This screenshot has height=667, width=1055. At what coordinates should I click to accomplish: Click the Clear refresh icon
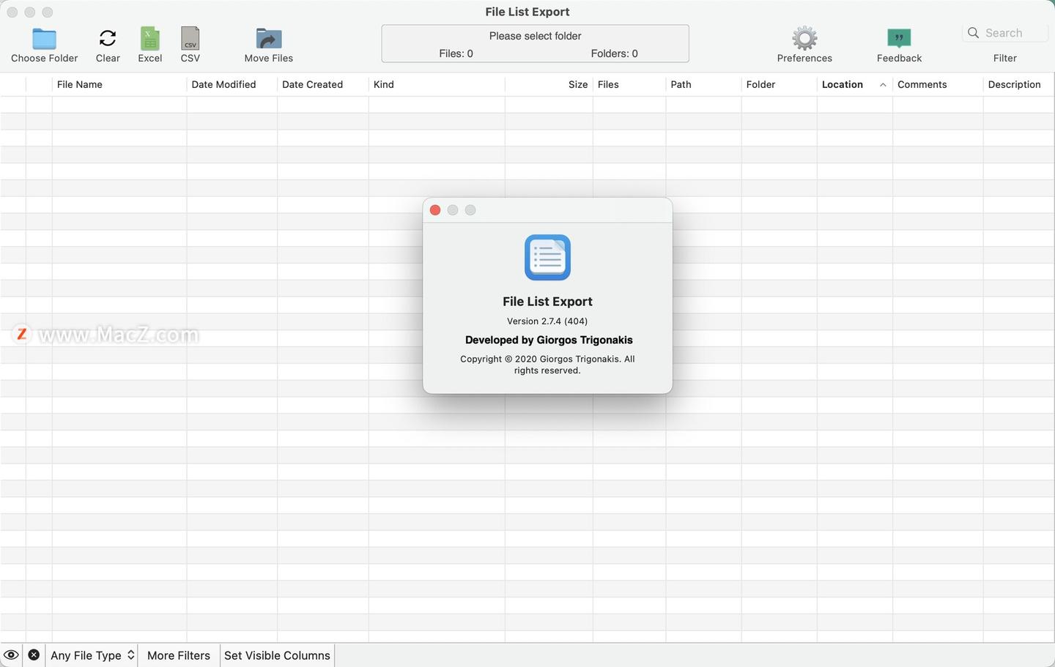107,37
